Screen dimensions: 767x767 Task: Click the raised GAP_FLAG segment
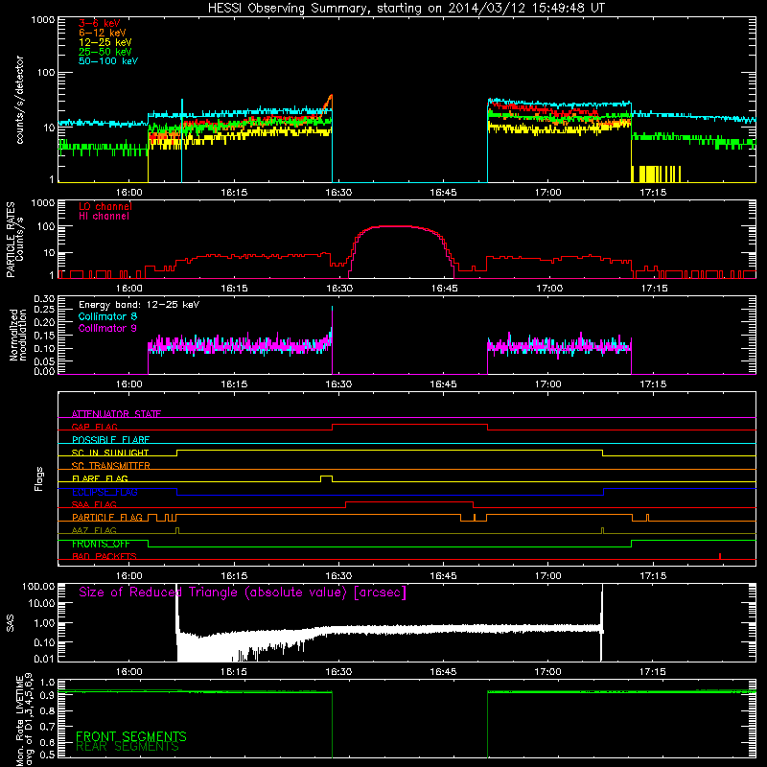[410, 425]
